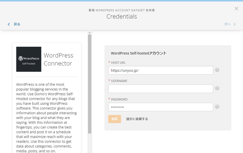
Task: Click the 次へ next link
Action: pyautogui.click(x=228, y=24)
